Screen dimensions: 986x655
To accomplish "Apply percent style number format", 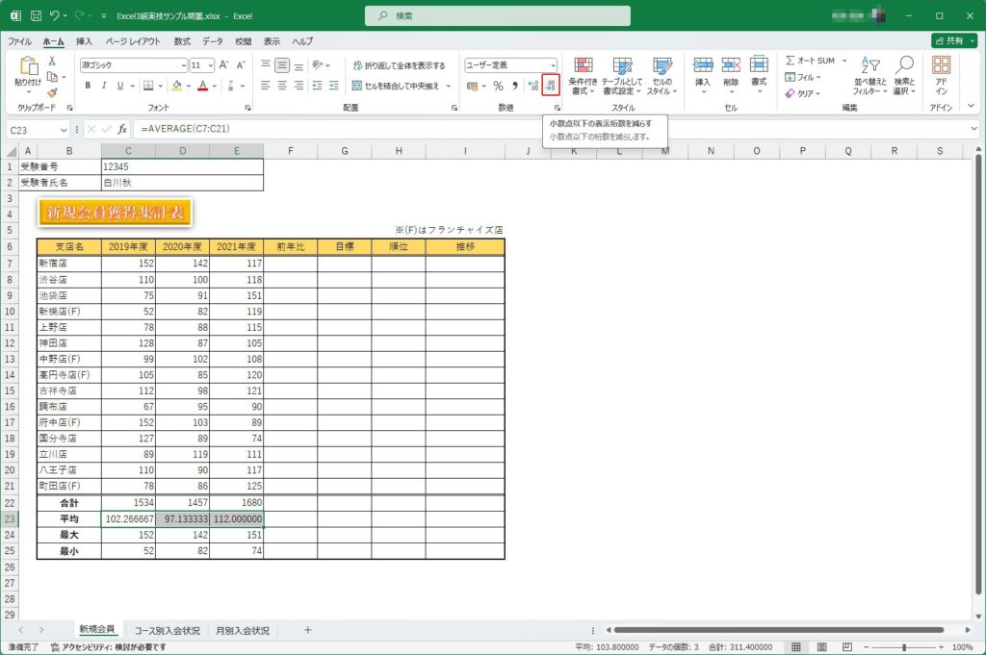I will click(498, 86).
